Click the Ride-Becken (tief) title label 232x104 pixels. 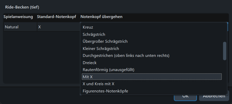tap(22, 7)
